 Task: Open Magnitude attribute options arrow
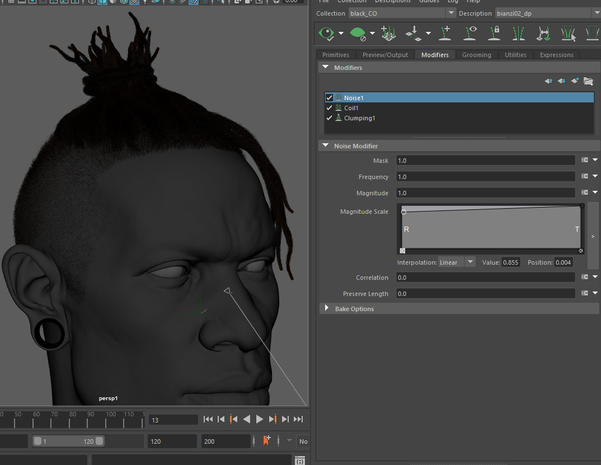595,192
